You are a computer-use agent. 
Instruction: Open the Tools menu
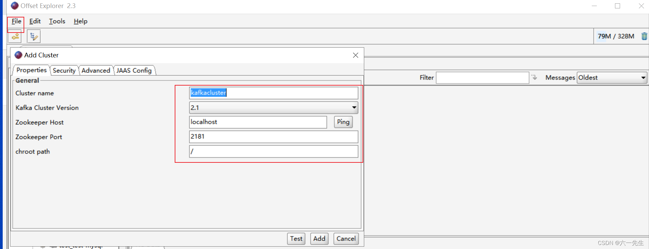pyautogui.click(x=57, y=21)
